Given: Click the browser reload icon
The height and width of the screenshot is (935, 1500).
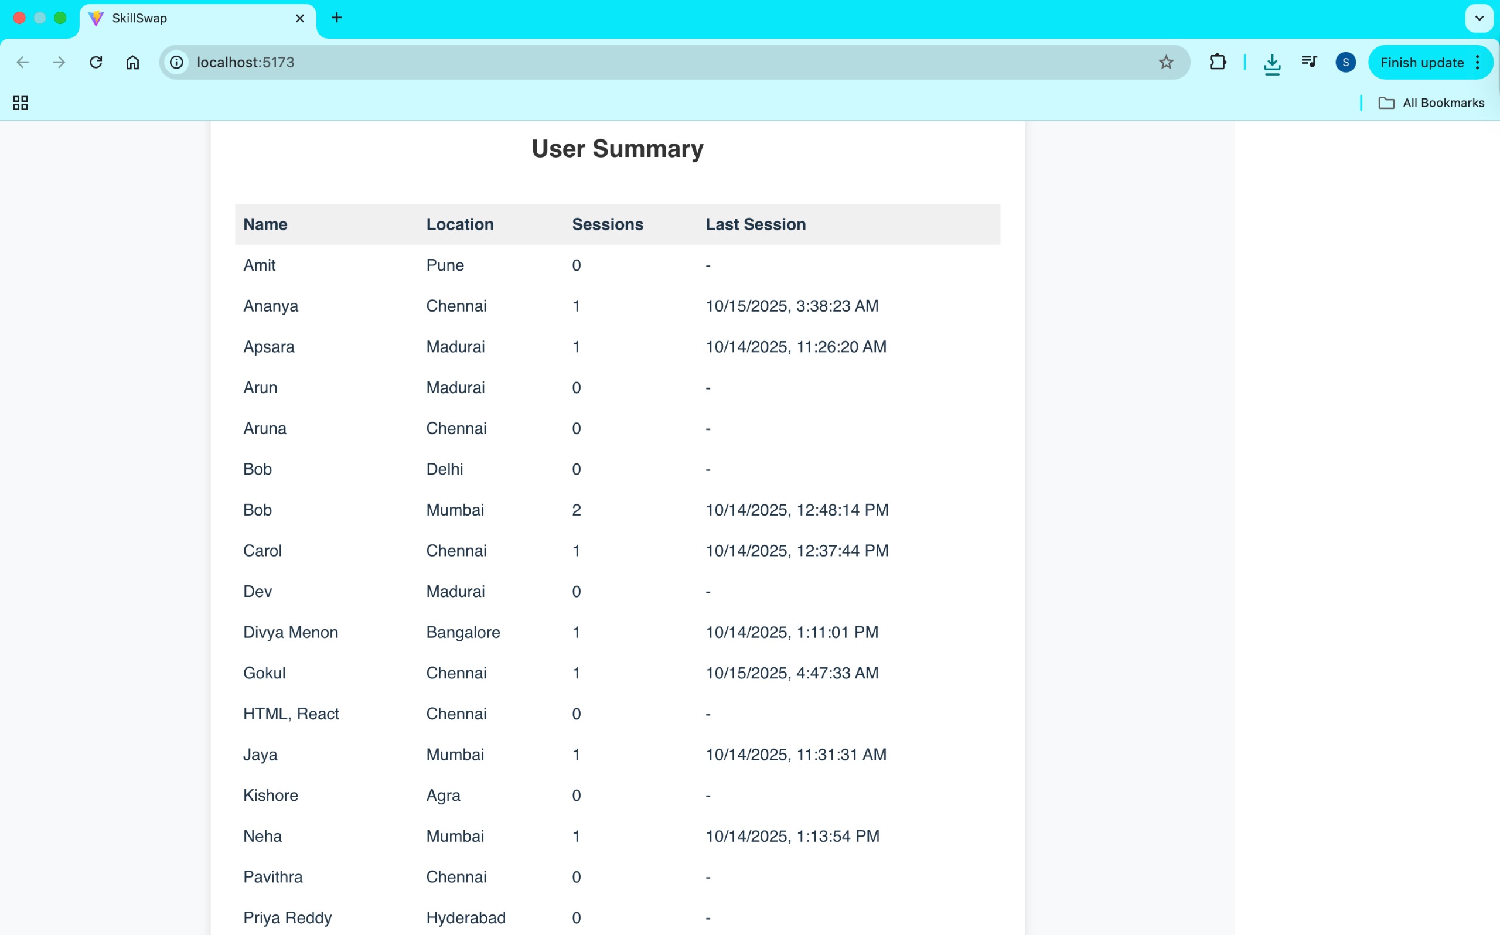Looking at the screenshot, I should 96,63.
